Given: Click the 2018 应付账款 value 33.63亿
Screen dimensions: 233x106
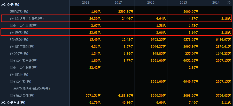Looking at the screenshot, I should click(x=95, y=33).
